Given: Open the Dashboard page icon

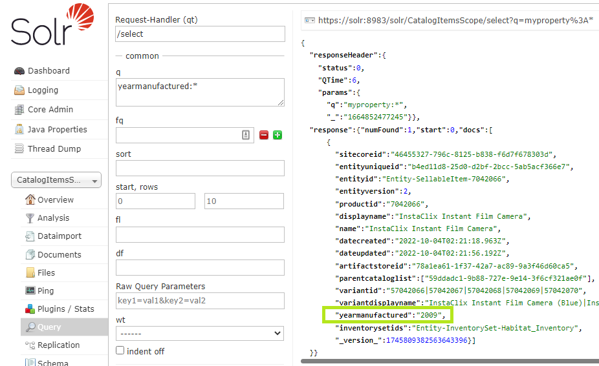Looking at the screenshot, I should pos(19,71).
